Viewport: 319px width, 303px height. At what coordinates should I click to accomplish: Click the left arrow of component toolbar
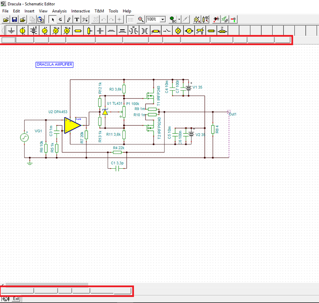(x=3, y=31)
